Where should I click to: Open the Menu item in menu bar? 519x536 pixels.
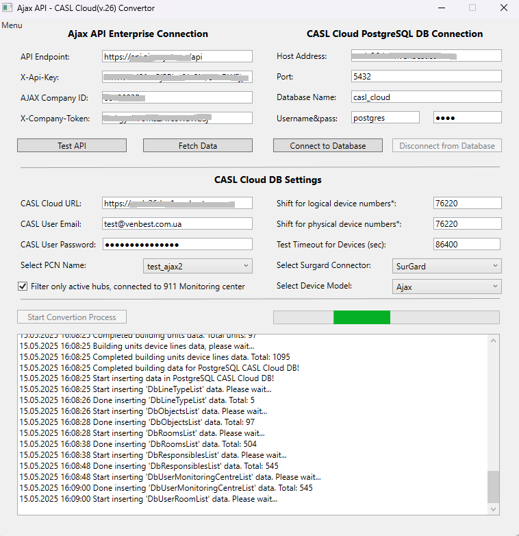coord(12,25)
